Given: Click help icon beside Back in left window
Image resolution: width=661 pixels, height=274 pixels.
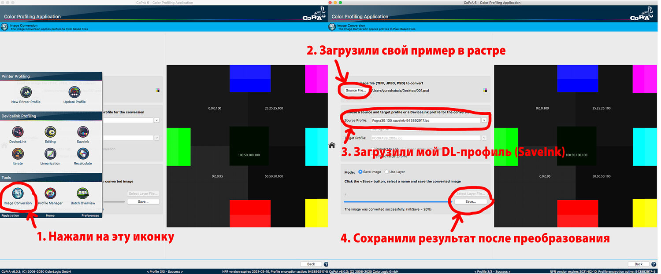Looking at the screenshot, I should pos(326,264).
